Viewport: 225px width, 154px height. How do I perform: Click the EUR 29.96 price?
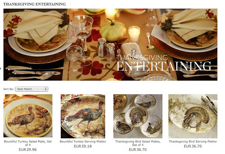click(x=28, y=149)
